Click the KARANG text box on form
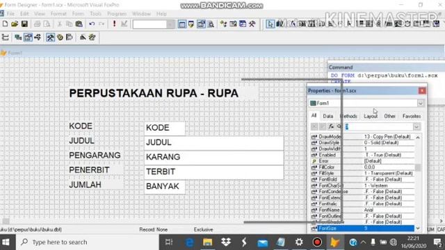This screenshot has height=250, width=445. tap(213, 158)
